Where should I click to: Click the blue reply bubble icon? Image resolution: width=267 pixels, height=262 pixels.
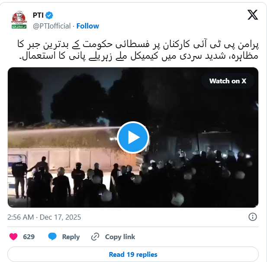pyautogui.click(x=52, y=237)
